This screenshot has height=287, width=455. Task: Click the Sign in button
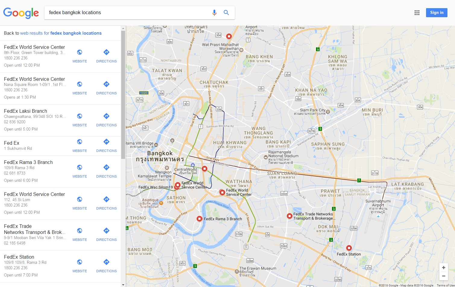click(x=437, y=13)
